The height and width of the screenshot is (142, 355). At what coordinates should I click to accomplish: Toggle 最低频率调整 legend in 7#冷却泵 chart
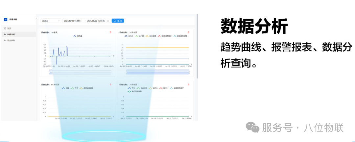pos(135,91)
